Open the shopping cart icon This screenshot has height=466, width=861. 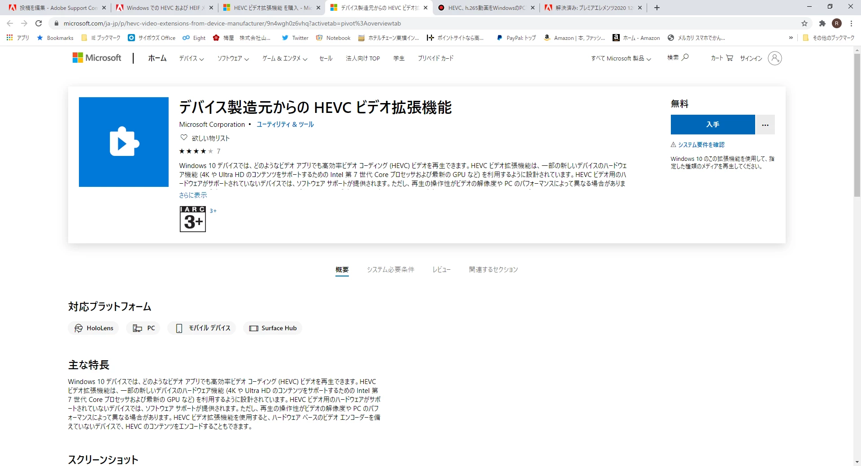730,58
